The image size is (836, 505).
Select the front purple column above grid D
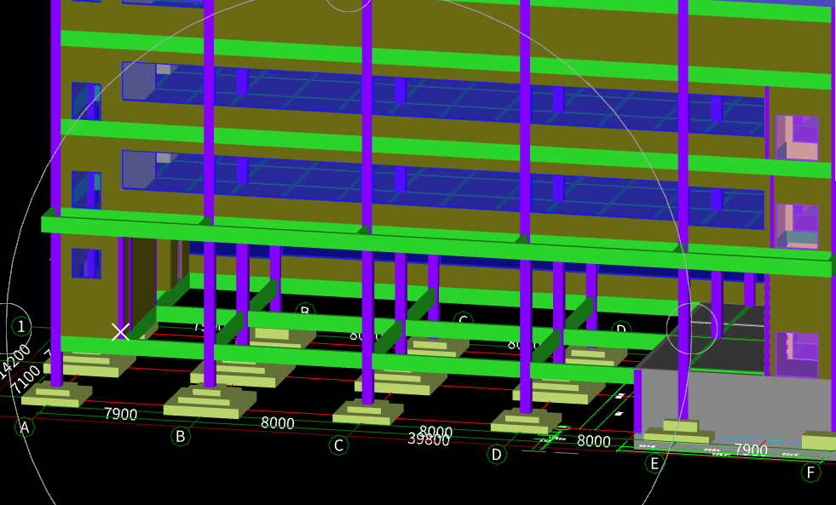pos(525,208)
